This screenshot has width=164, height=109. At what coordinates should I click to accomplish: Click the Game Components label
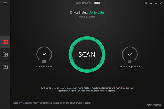130,66
